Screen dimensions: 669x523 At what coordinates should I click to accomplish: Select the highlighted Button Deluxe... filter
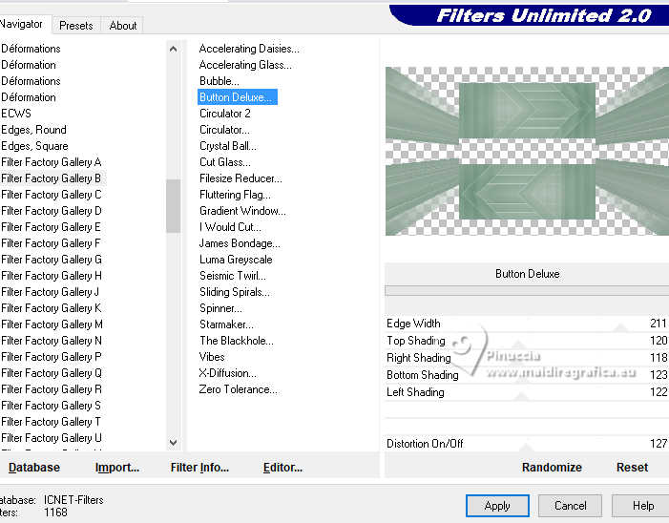pos(238,97)
